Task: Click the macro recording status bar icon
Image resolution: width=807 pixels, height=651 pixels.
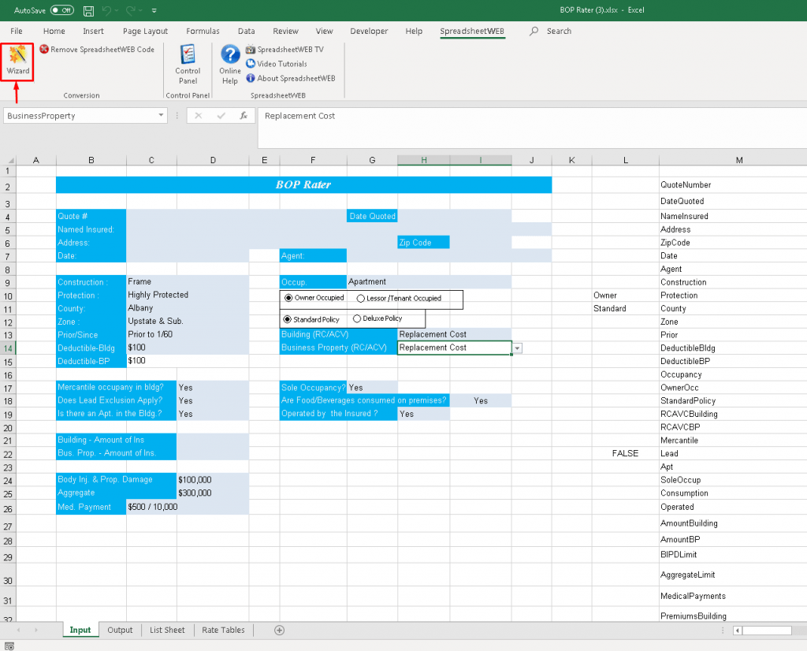Action: click(9, 645)
